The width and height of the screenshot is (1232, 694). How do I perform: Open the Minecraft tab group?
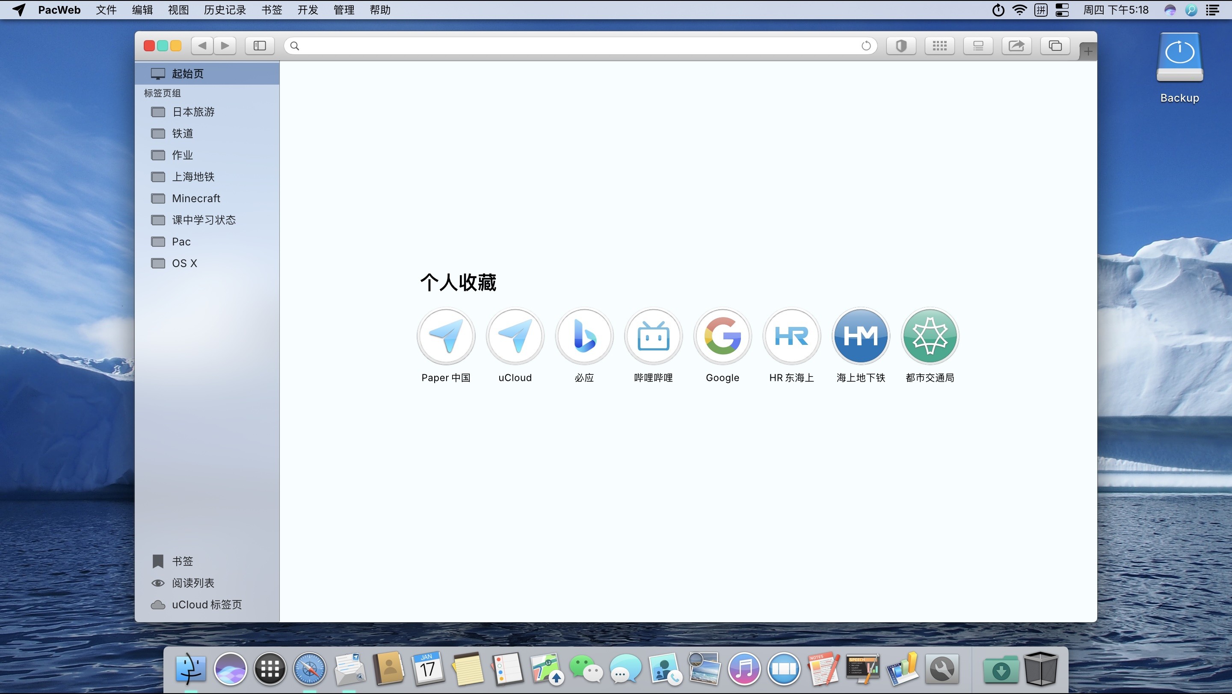[207, 198]
